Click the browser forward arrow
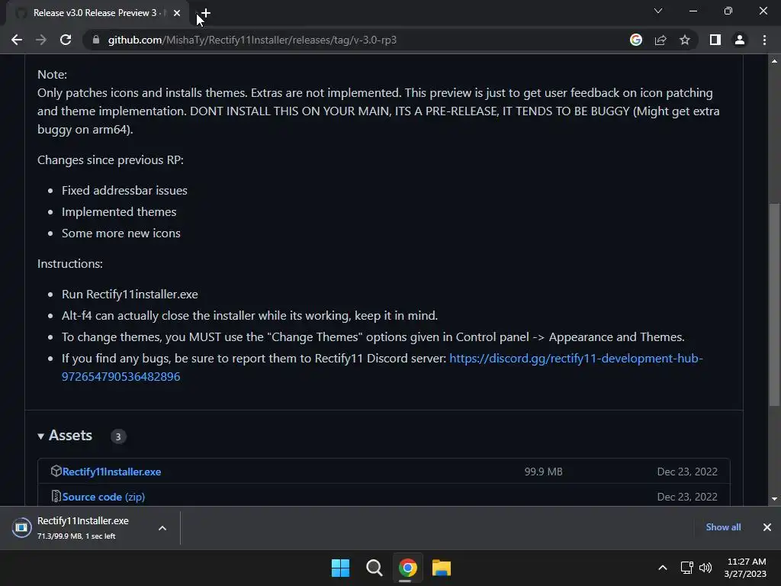The image size is (781, 586). click(41, 40)
